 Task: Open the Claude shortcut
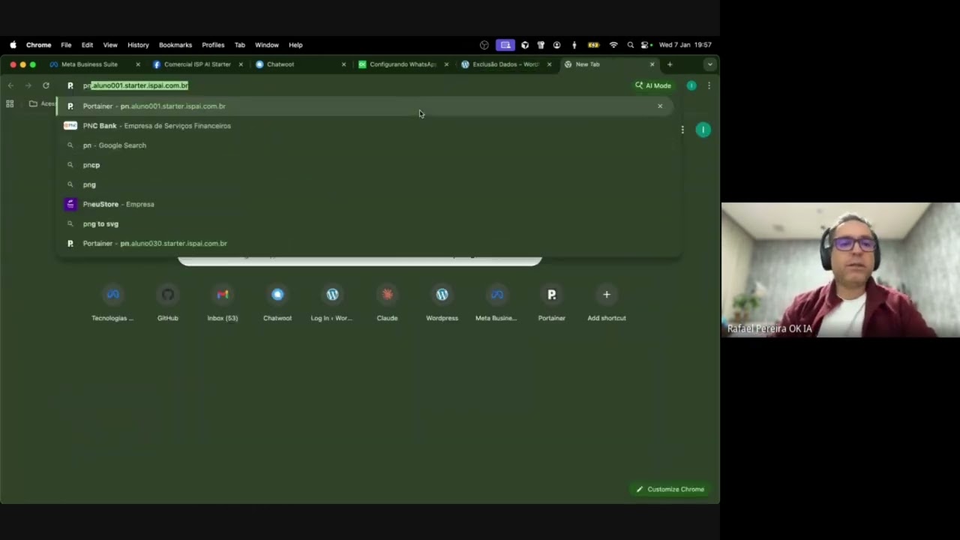coord(387,302)
